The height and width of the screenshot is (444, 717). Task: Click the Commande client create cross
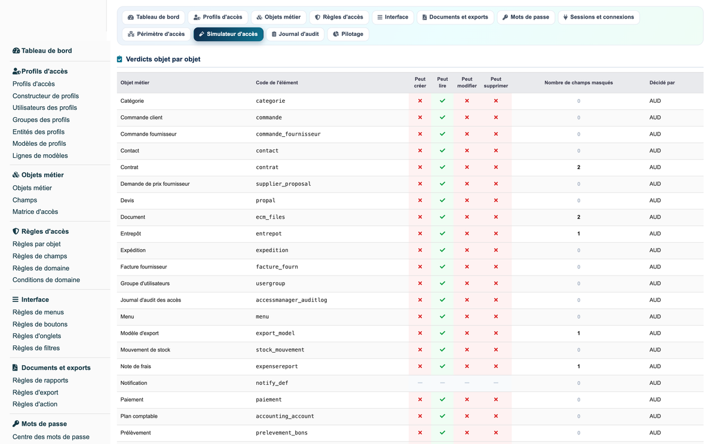pyautogui.click(x=420, y=118)
